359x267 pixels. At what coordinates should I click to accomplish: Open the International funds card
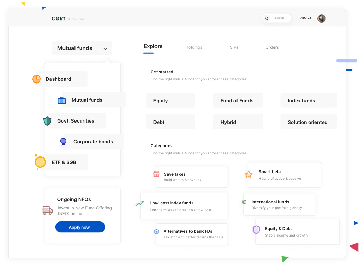[x=279, y=205]
